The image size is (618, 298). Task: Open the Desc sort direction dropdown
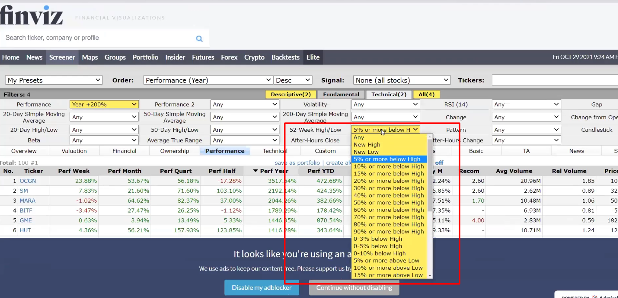[293, 80]
